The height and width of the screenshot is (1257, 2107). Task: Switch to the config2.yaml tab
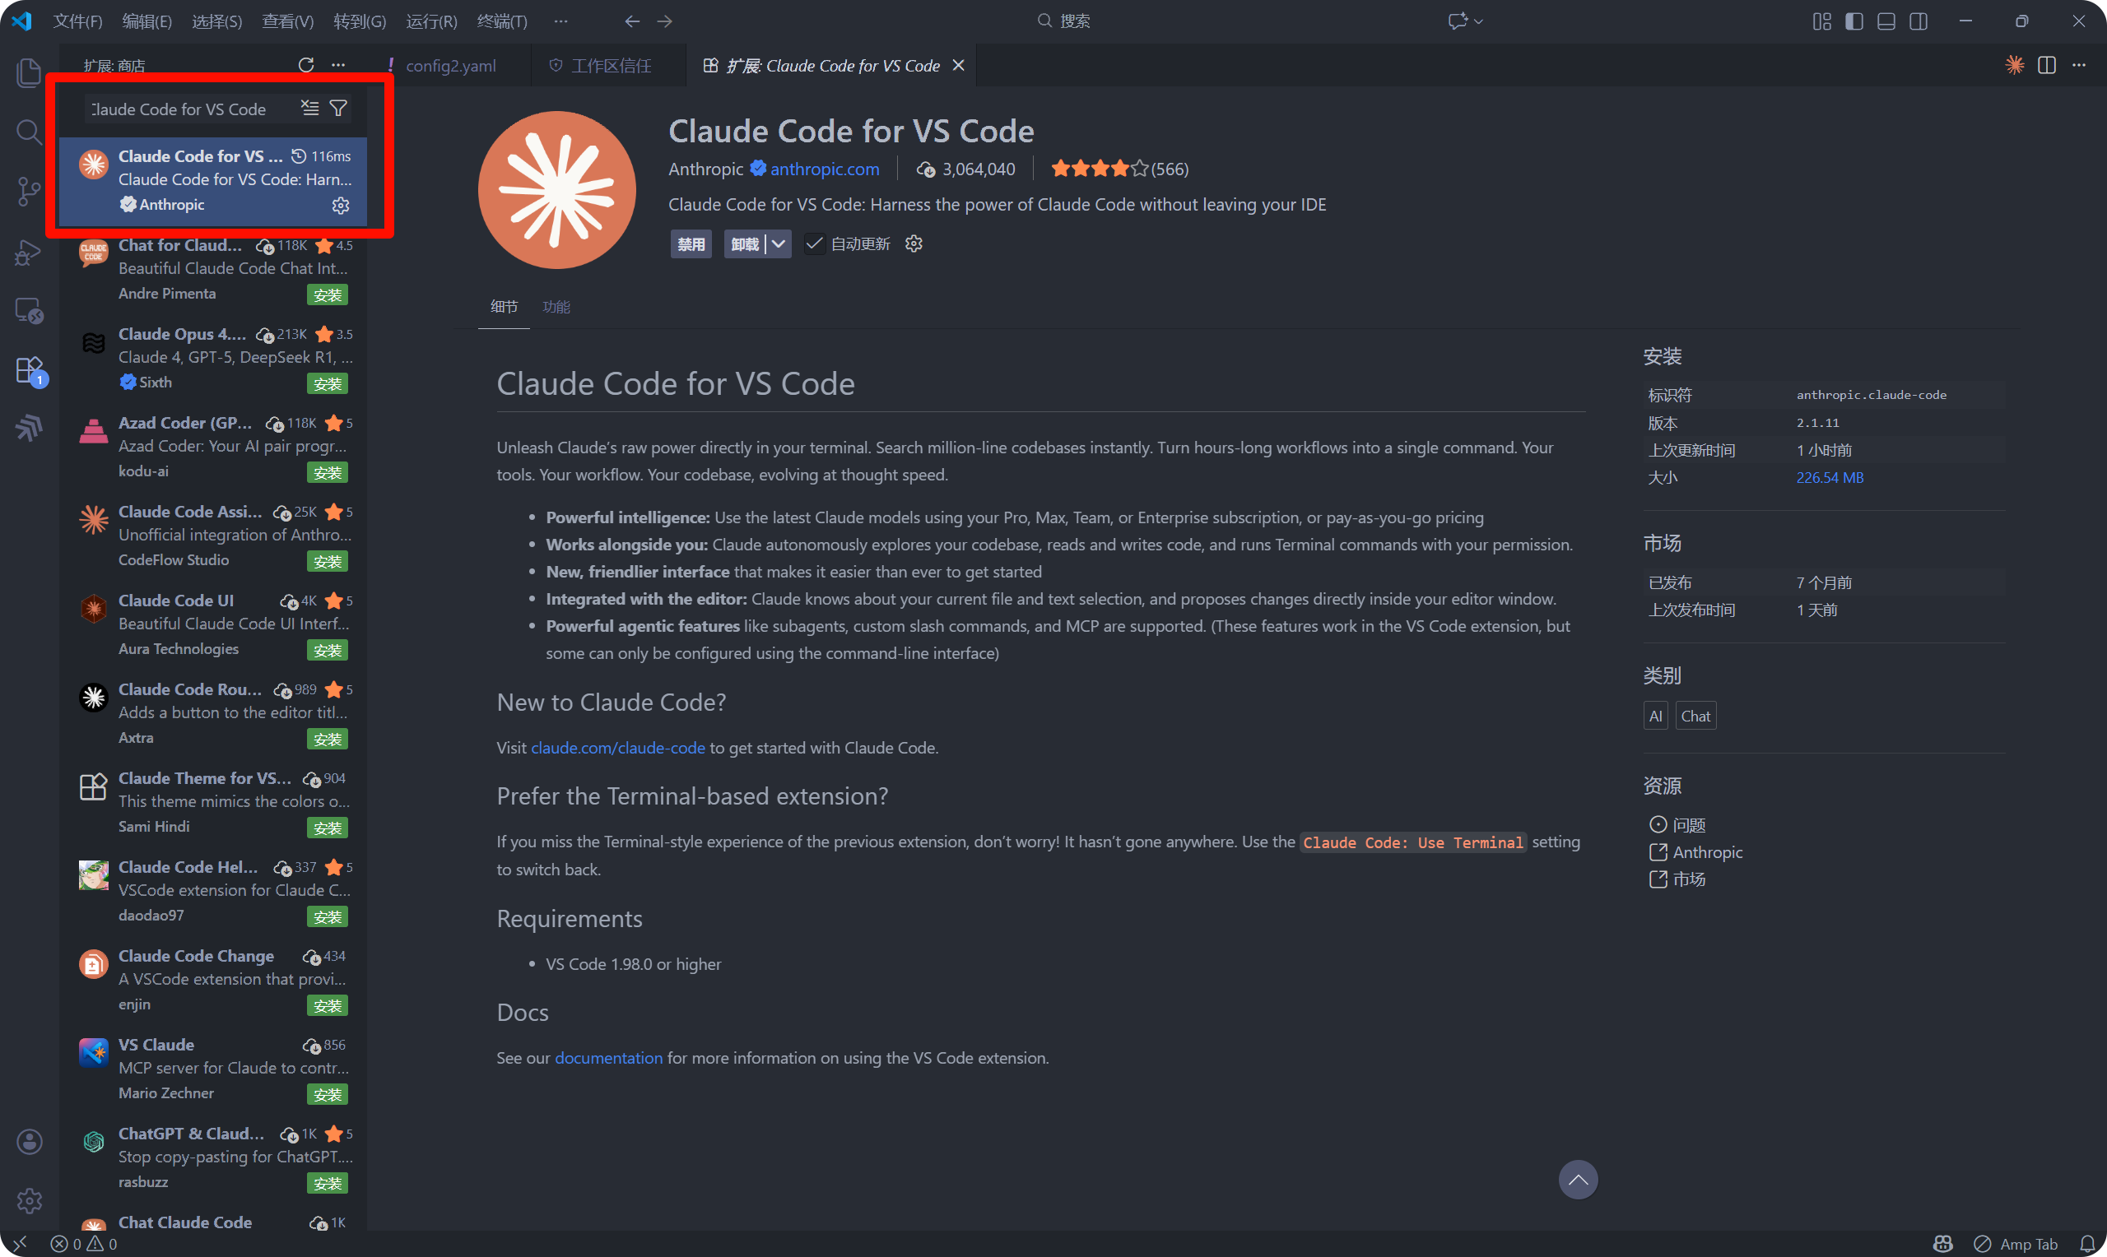(450, 66)
